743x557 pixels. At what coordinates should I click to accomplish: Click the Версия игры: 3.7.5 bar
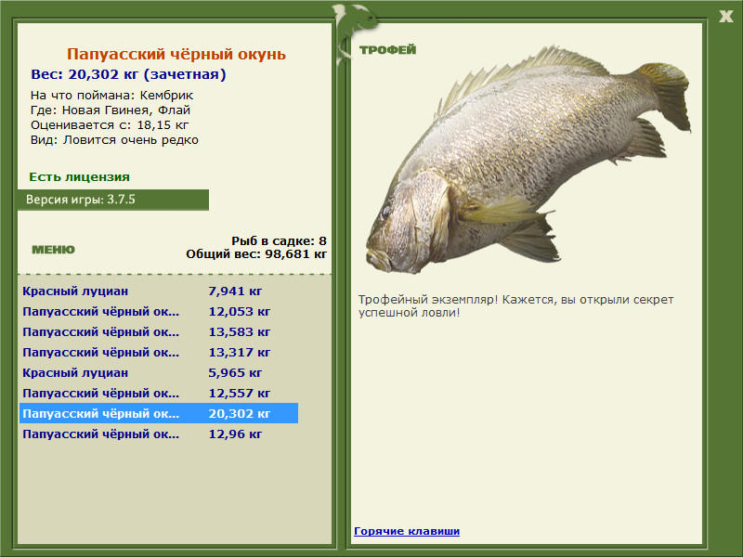[x=113, y=200]
